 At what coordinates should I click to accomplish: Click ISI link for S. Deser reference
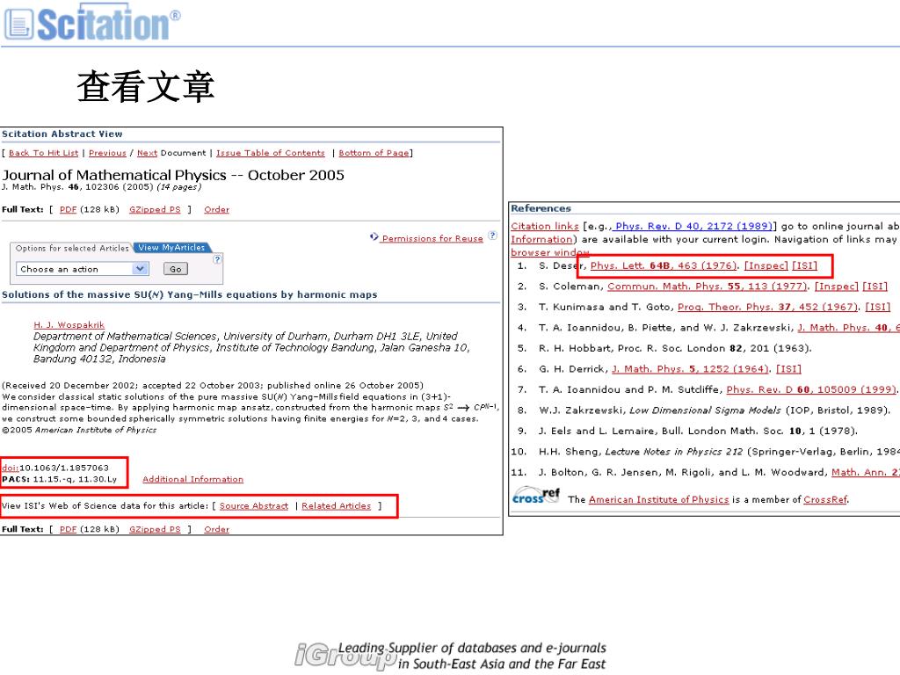[x=805, y=265]
